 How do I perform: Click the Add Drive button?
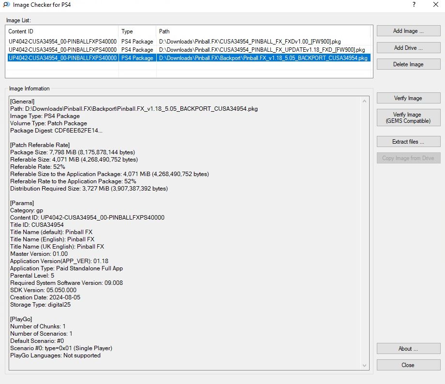408,48
